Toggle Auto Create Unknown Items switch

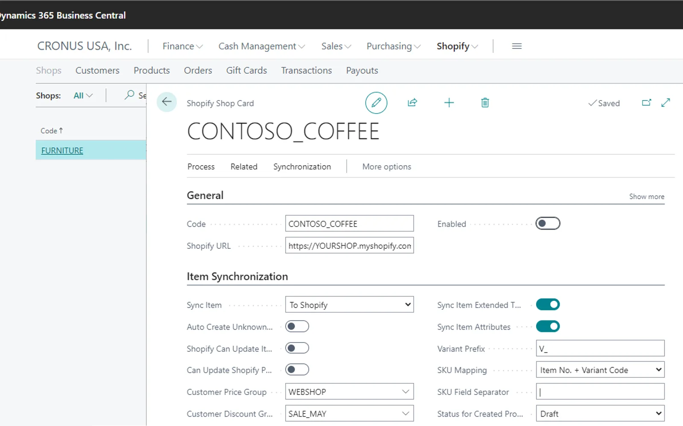[297, 327]
